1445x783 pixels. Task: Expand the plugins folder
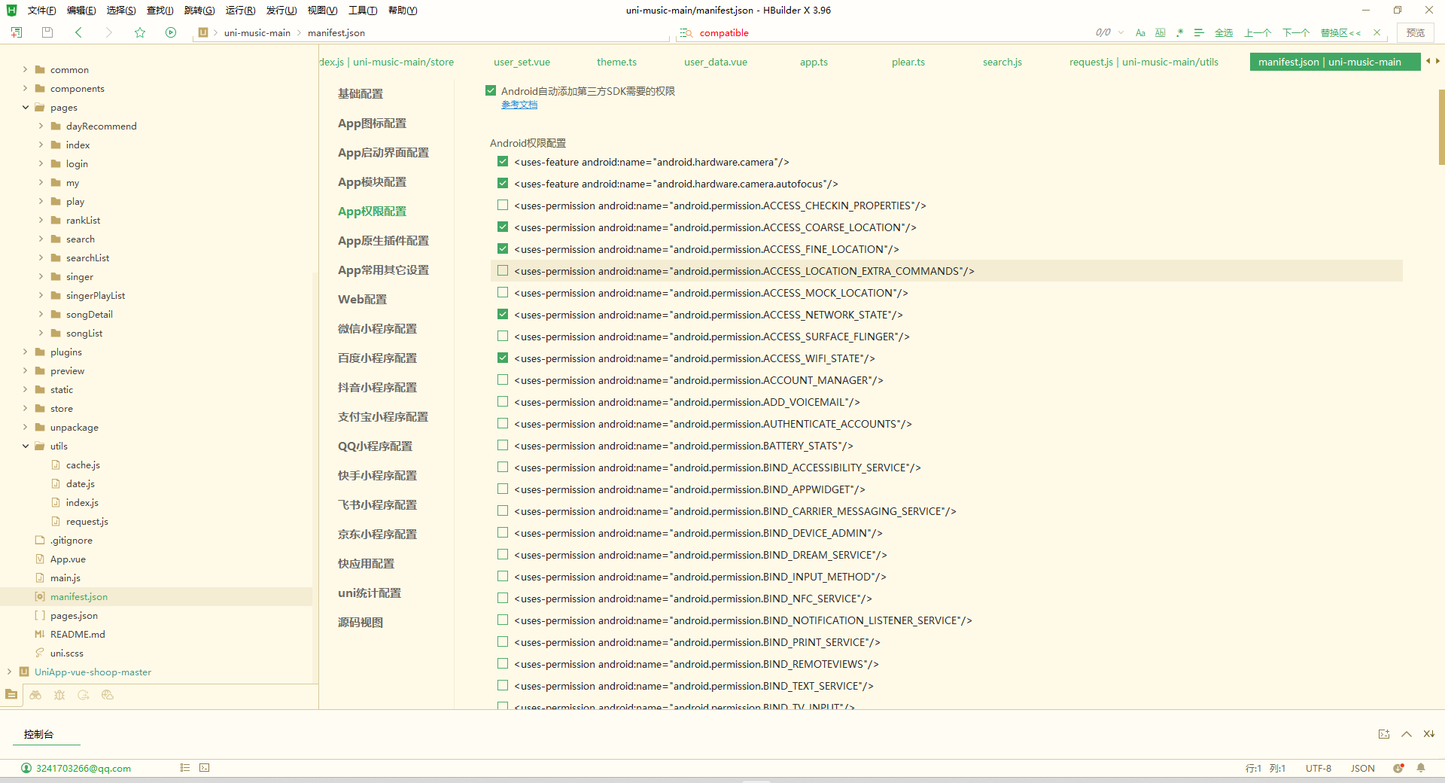coord(25,352)
